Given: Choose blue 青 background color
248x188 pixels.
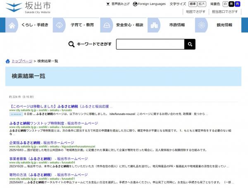Looking at the screenshot, I should point(237,4).
